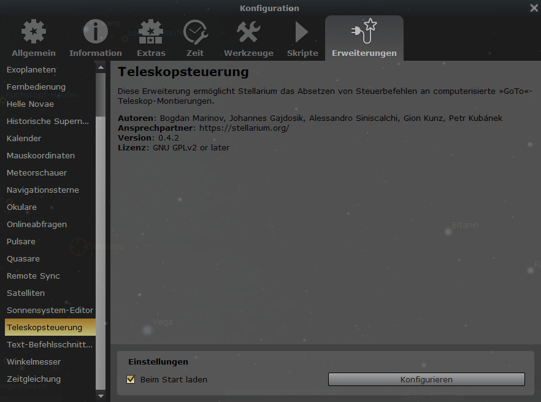Open the Information icon tab
Screen dimensions: 541x402
pyautogui.click(x=95, y=38)
